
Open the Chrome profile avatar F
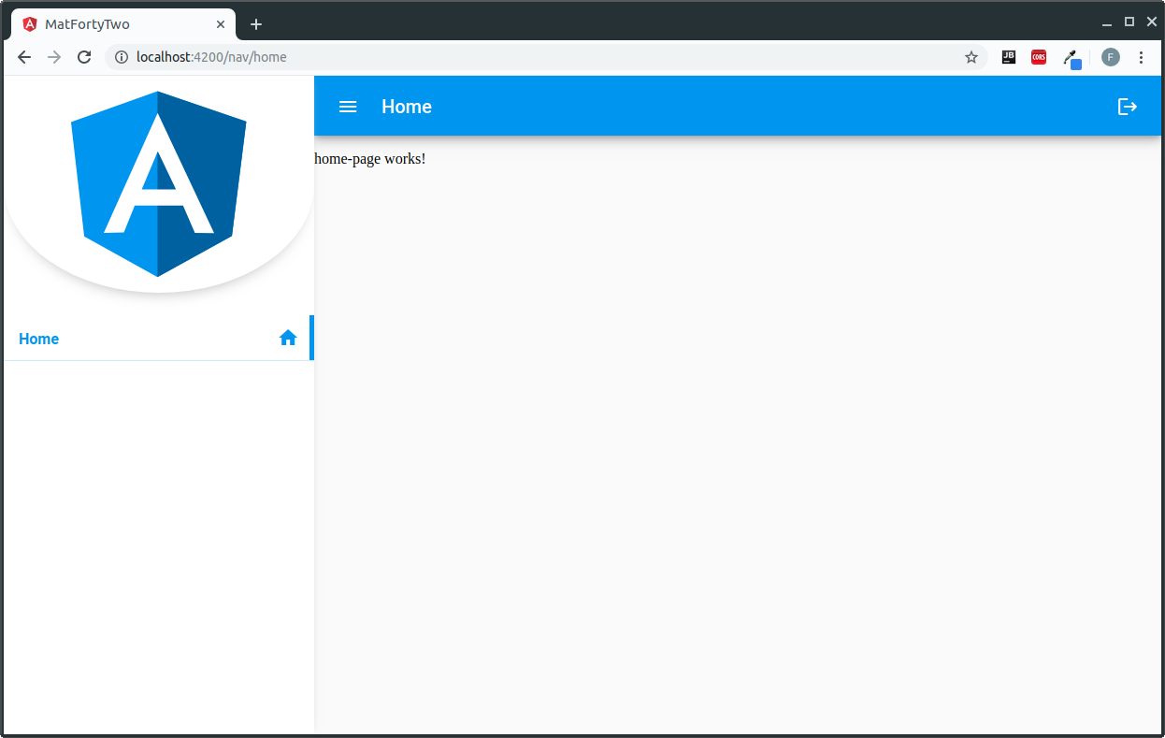1111,57
